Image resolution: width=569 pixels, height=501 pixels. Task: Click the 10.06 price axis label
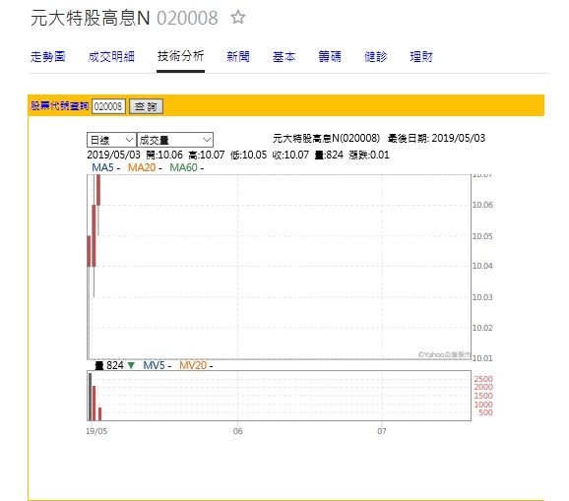482,205
